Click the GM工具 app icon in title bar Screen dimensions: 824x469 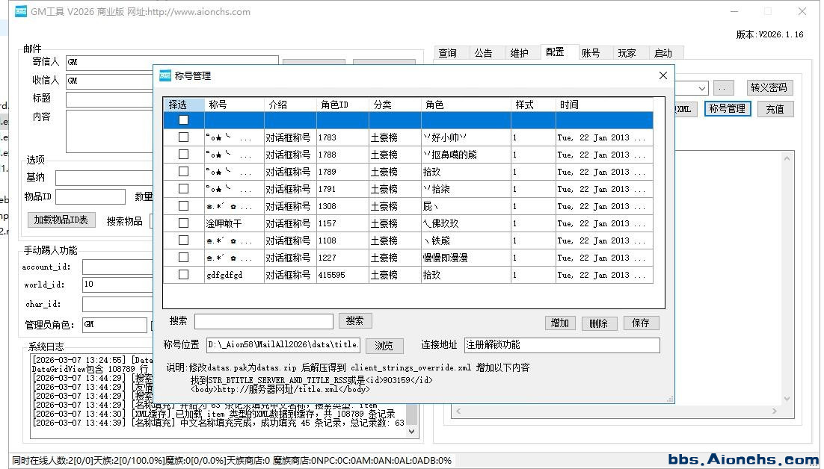21,11
